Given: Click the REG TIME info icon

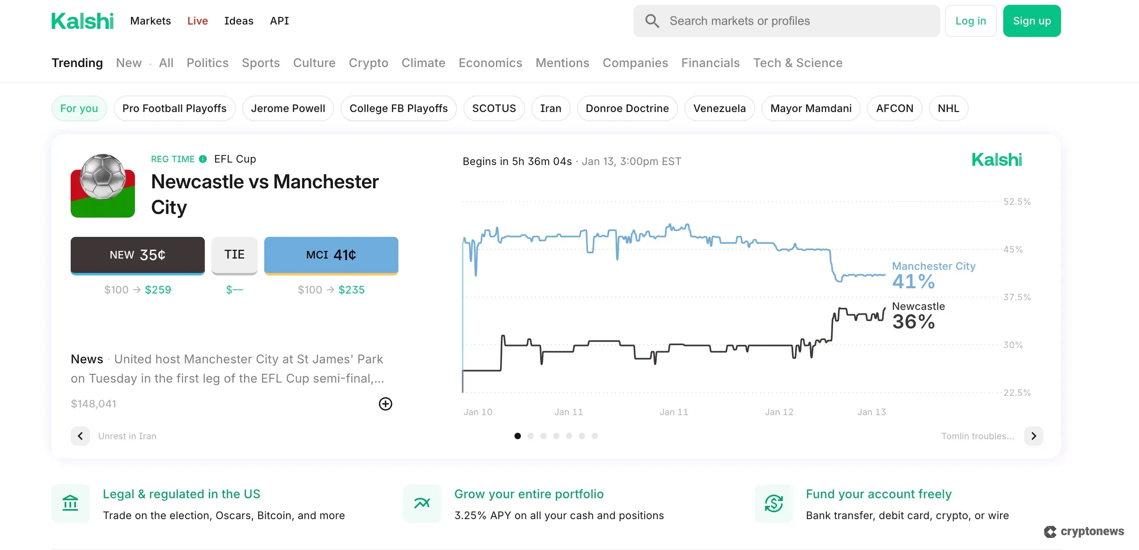Looking at the screenshot, I should 203,159.
